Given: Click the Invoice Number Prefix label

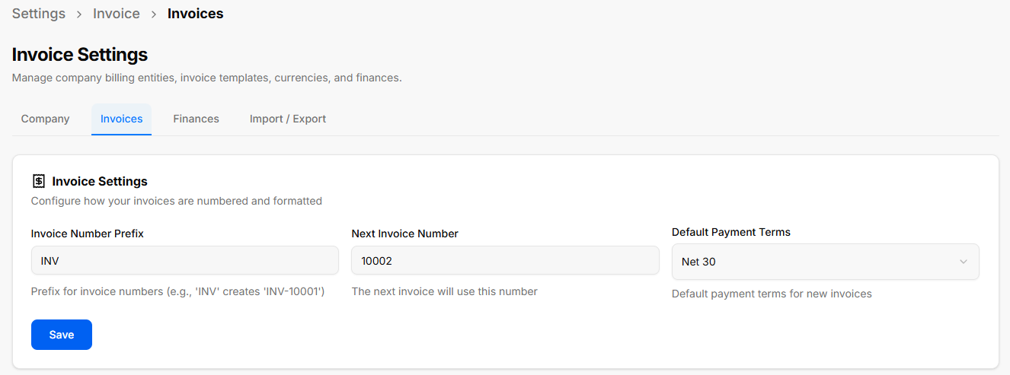Looking at the screenshot, I should click(x=88, y=234).
